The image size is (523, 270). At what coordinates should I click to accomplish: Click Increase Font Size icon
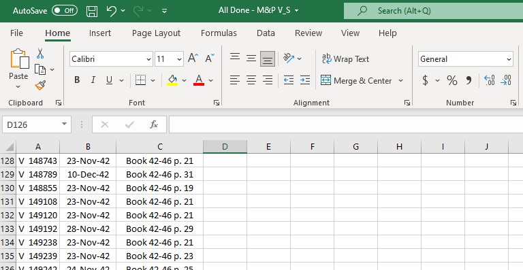pos(193,58)
